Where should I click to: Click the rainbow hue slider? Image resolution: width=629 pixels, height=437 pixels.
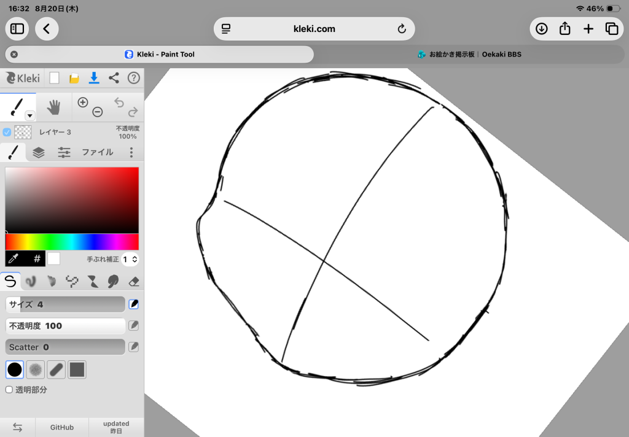pos(72,242)
